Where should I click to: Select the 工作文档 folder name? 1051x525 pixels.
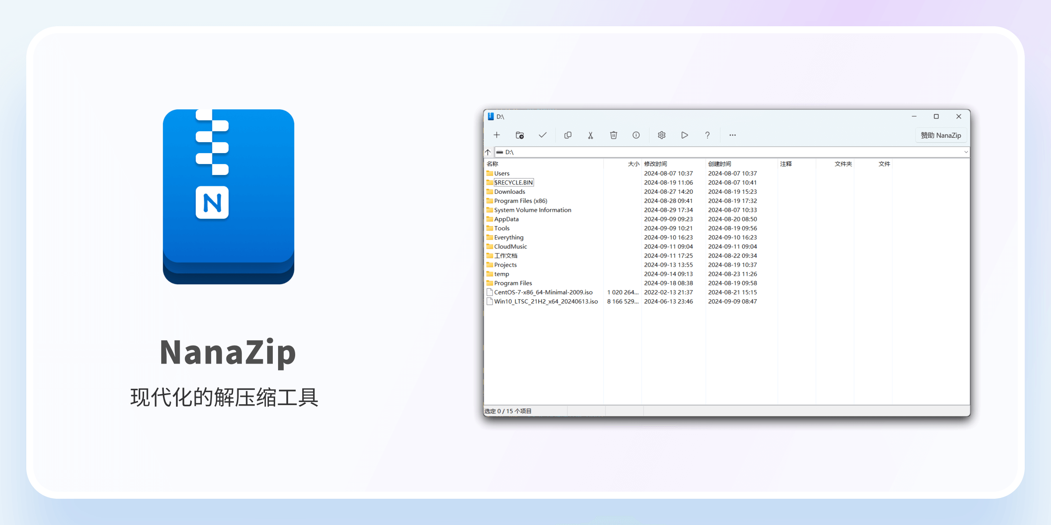[x=506, y=256]
